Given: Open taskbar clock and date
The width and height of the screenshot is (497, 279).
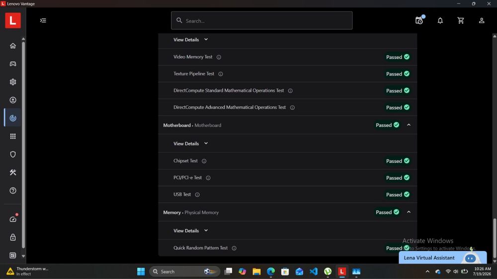Looking at the screenshot, I should 482,272.
